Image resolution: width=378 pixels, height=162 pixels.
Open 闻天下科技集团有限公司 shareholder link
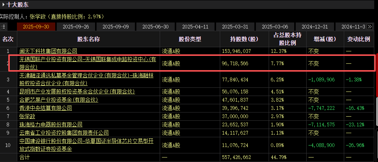point(48,51)
